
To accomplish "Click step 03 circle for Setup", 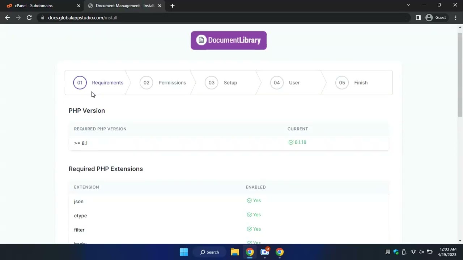I will pyautogui.click(x=212, y=83).
